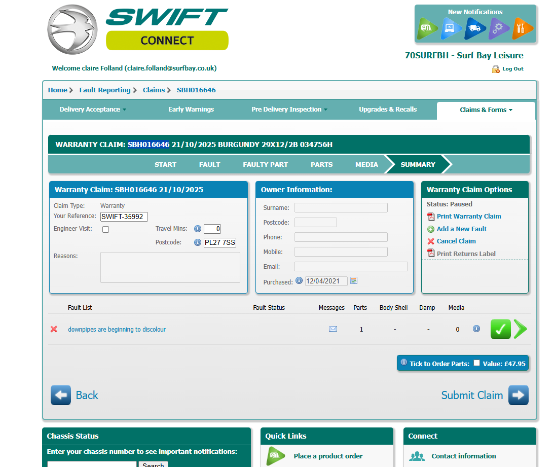Viewport: 554px width, 467px height.
Task: Open the Upgrades & Recalls tab
Action: (x=388, y=110)
